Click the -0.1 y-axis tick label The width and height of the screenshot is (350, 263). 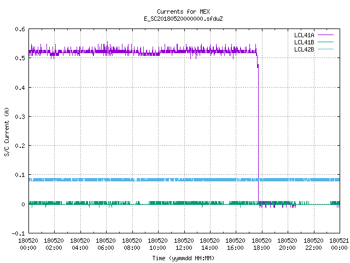click(18, 233)
